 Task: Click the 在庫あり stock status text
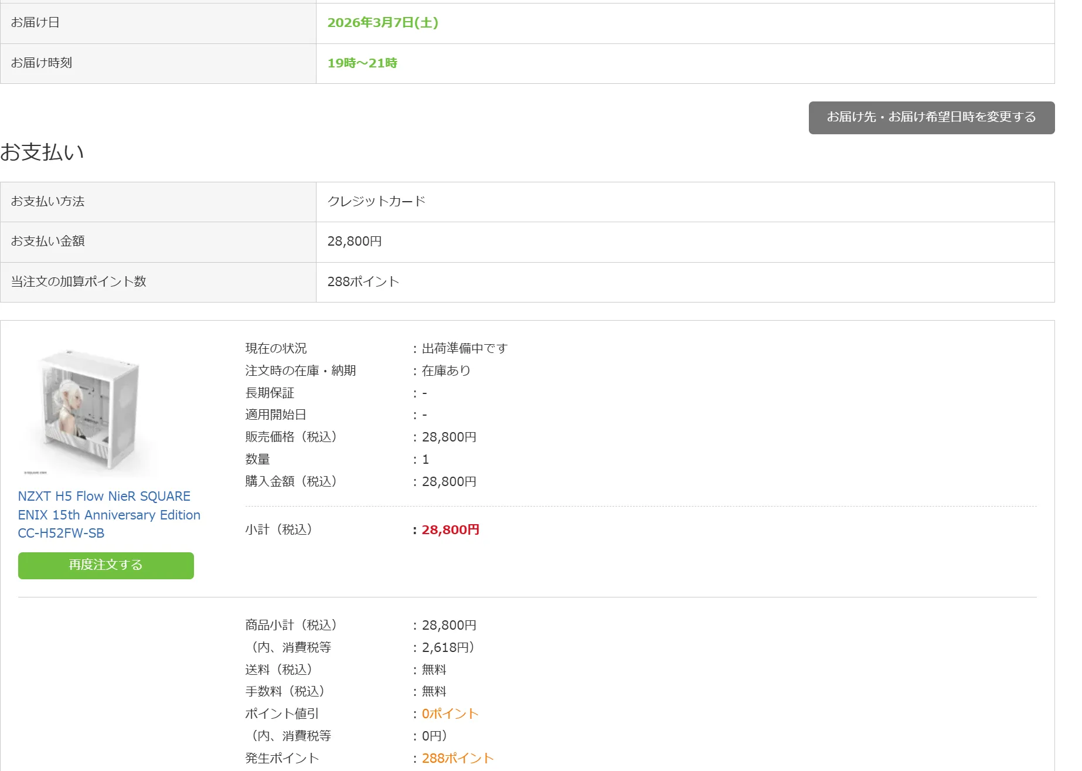tap(445, 371)
